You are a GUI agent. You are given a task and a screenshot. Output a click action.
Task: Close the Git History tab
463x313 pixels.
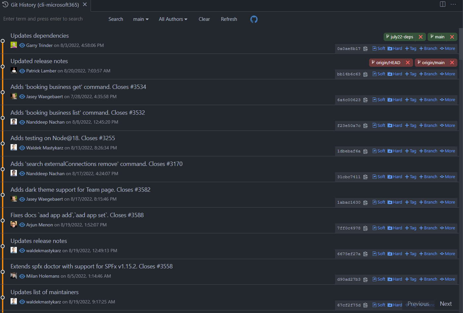click(85, 5)
